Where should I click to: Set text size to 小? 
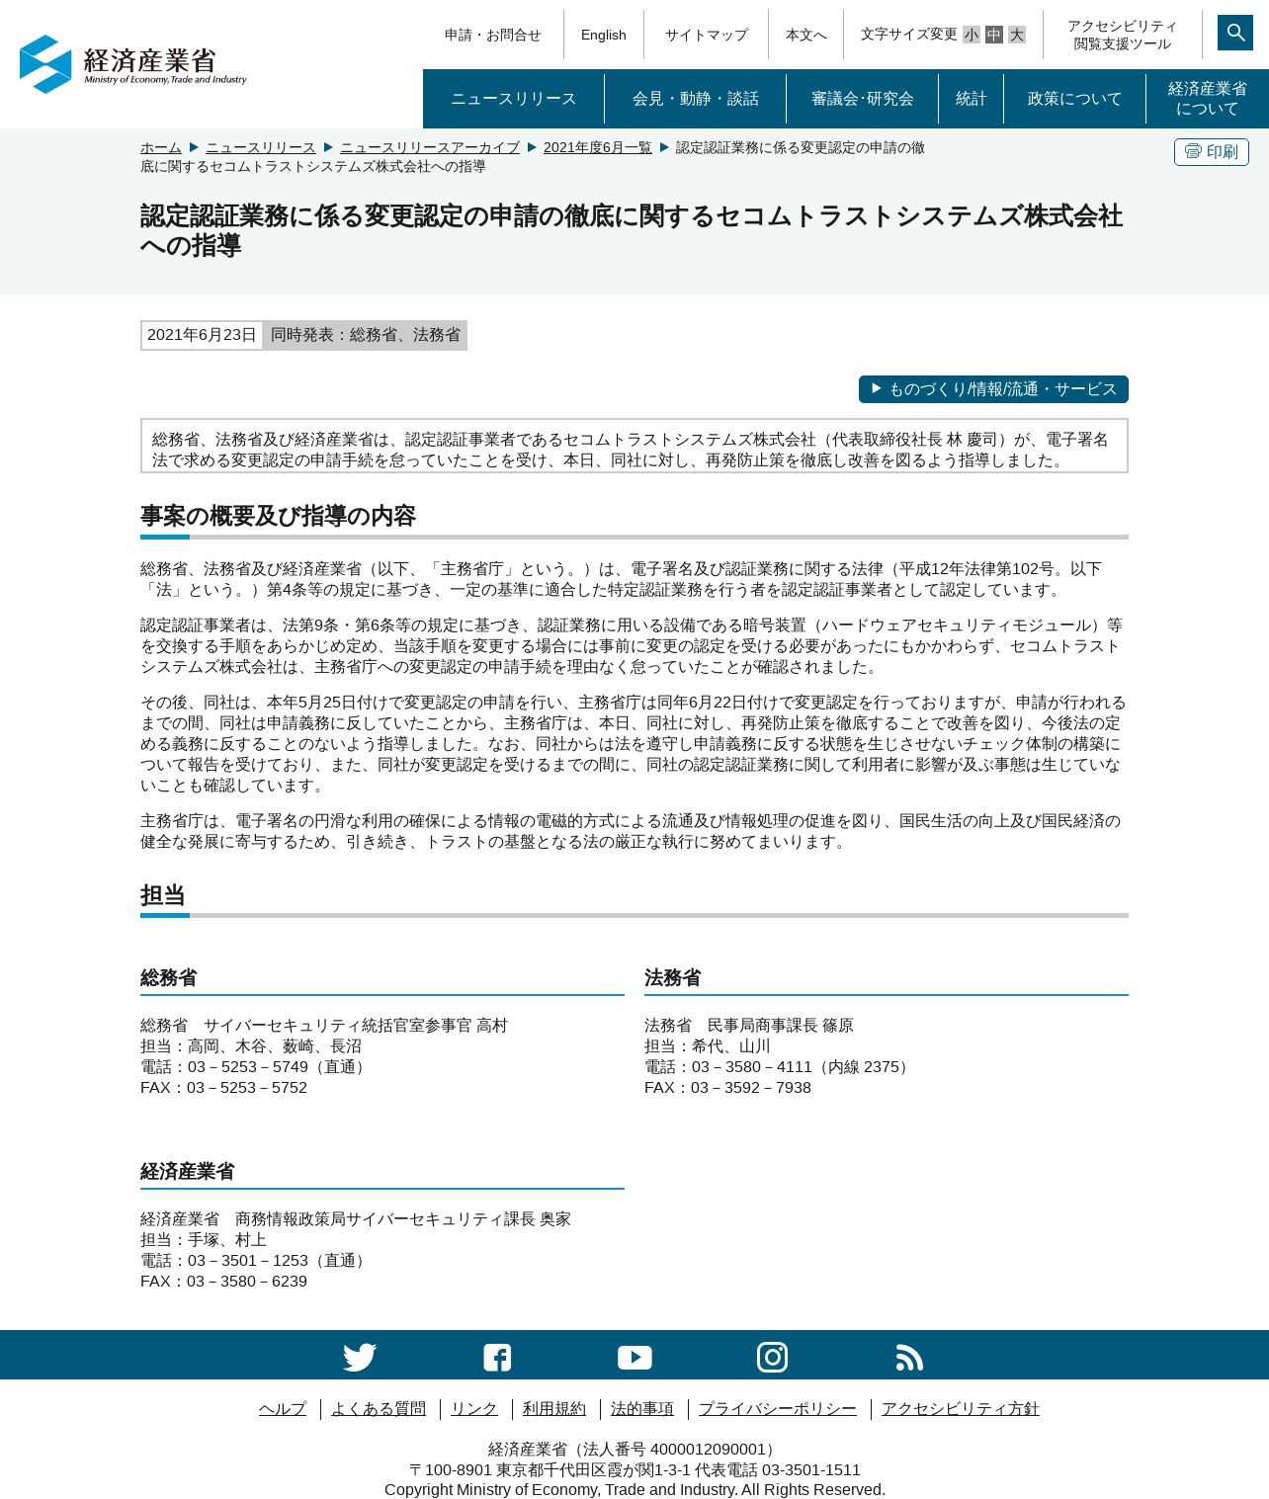[x=972, y=35]
